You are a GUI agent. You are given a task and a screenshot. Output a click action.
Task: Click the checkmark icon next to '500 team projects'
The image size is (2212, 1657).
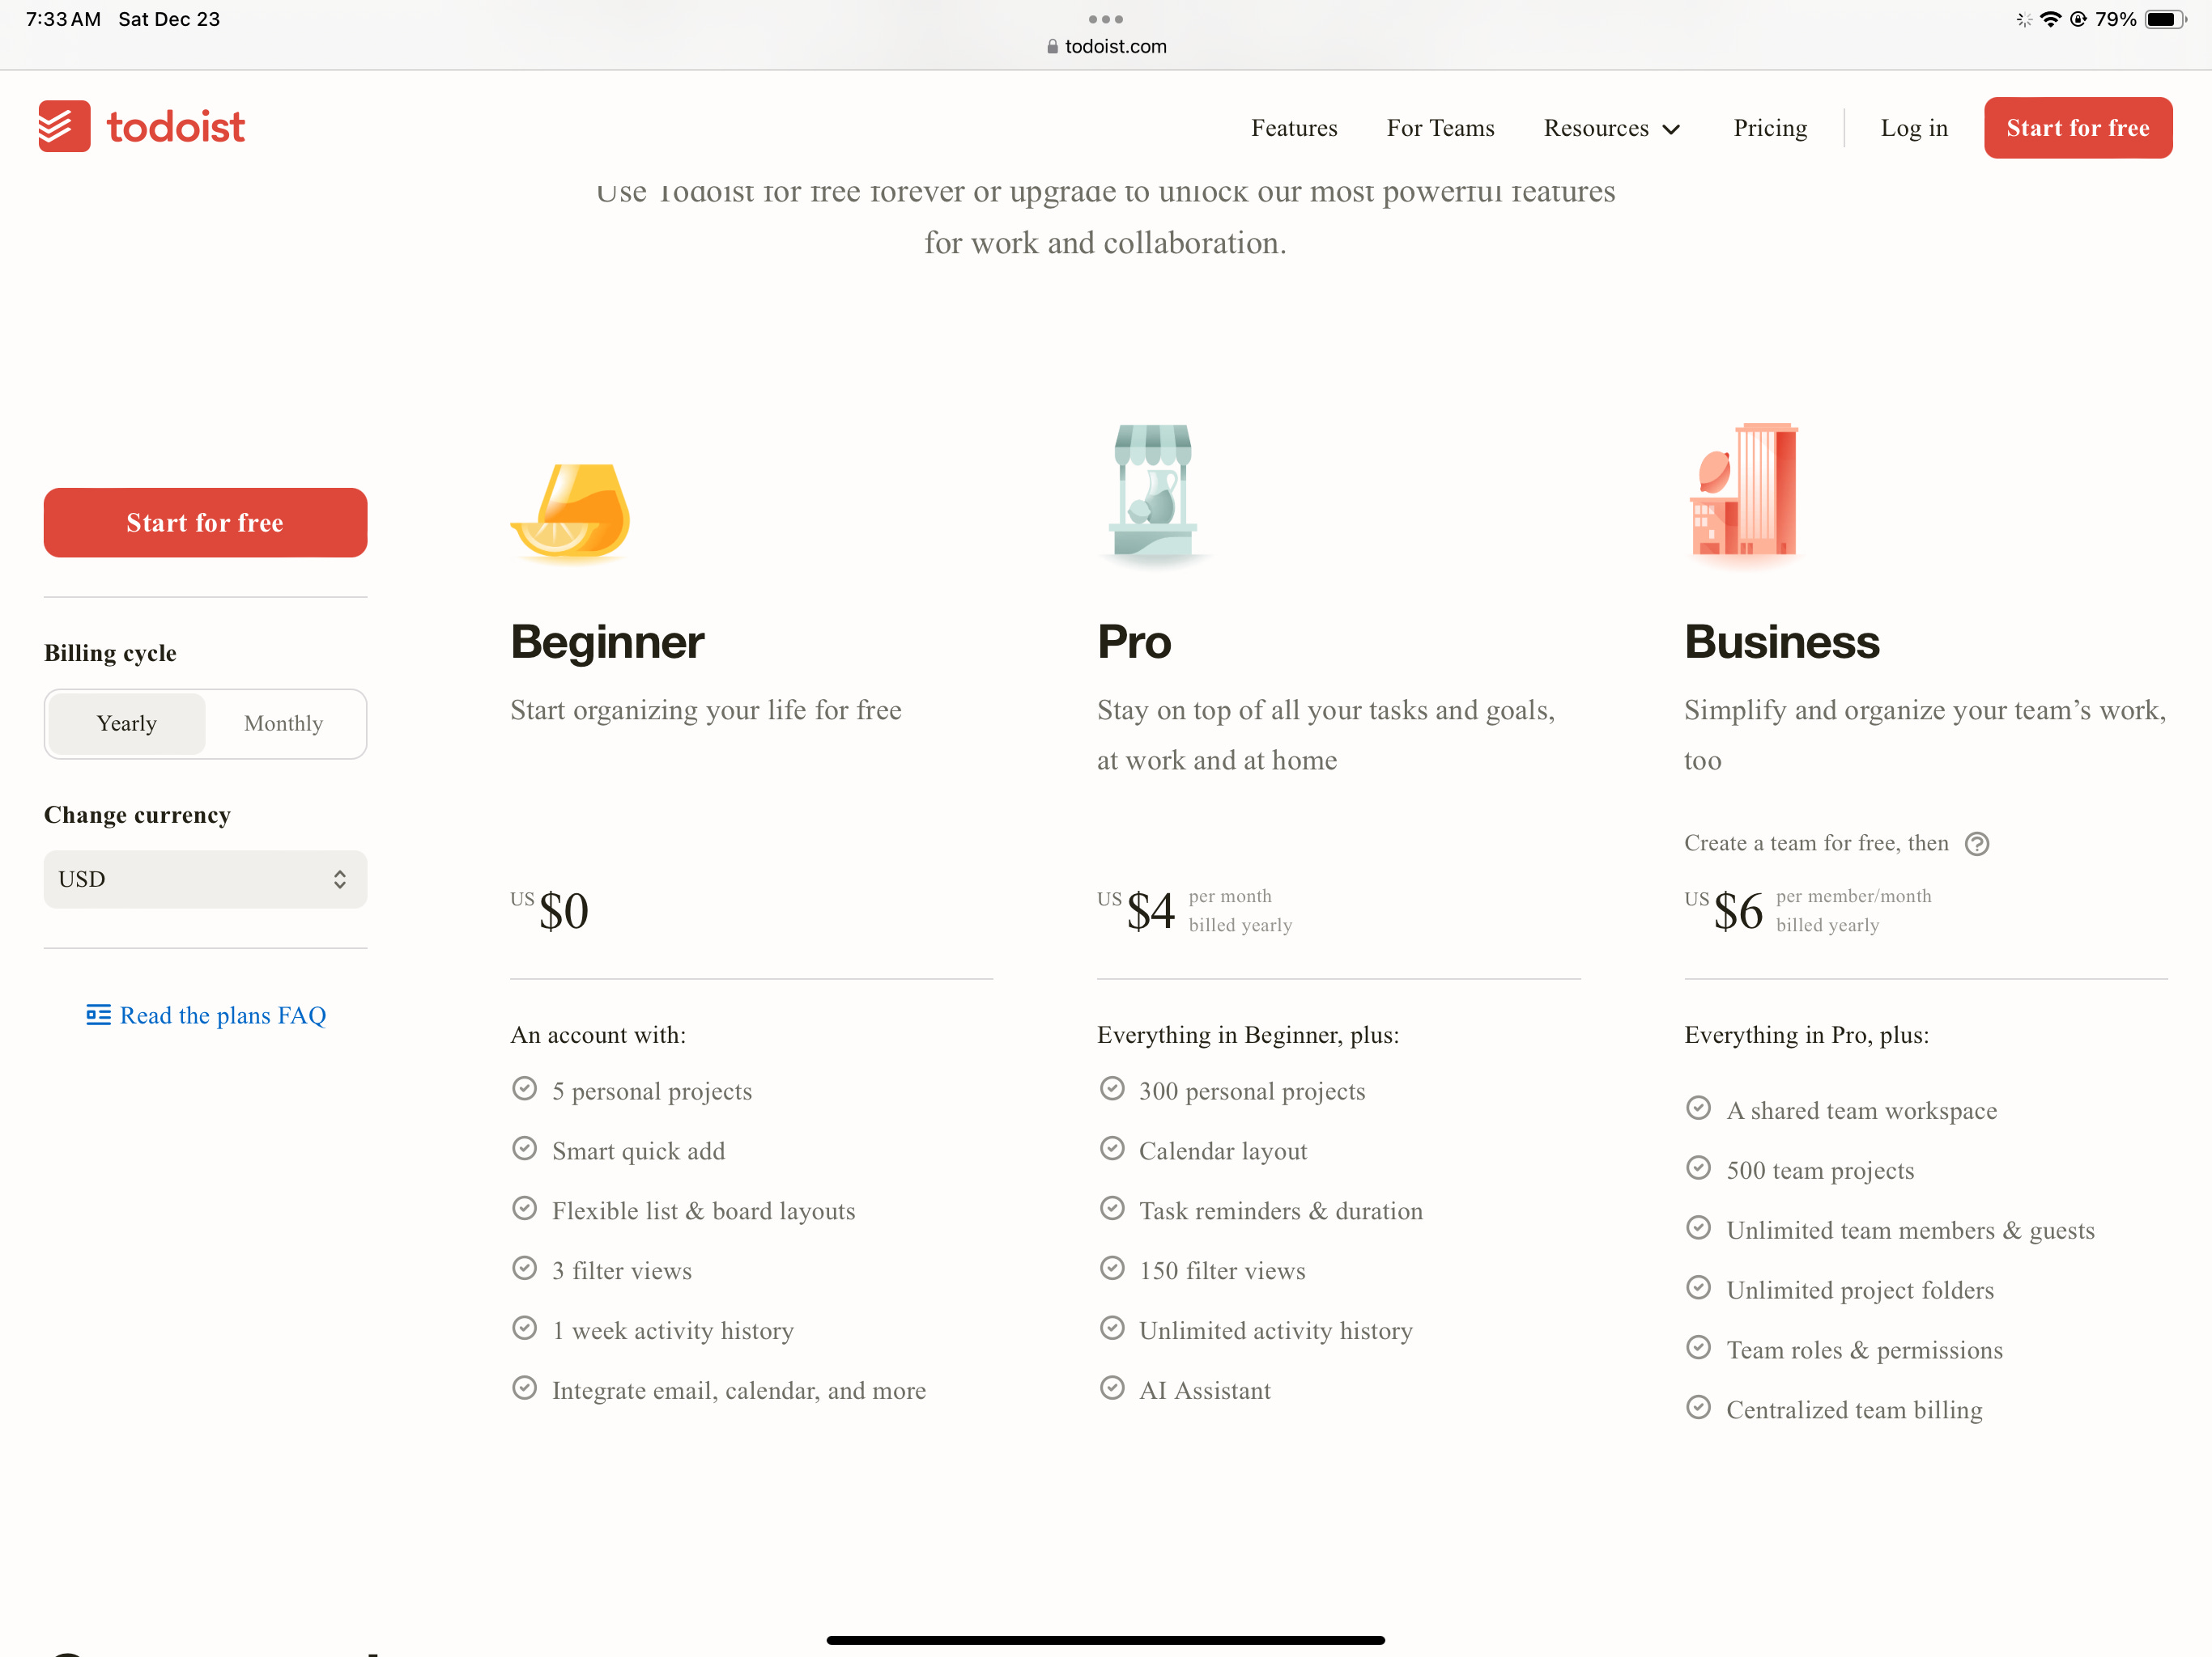coord(1698,1168)
